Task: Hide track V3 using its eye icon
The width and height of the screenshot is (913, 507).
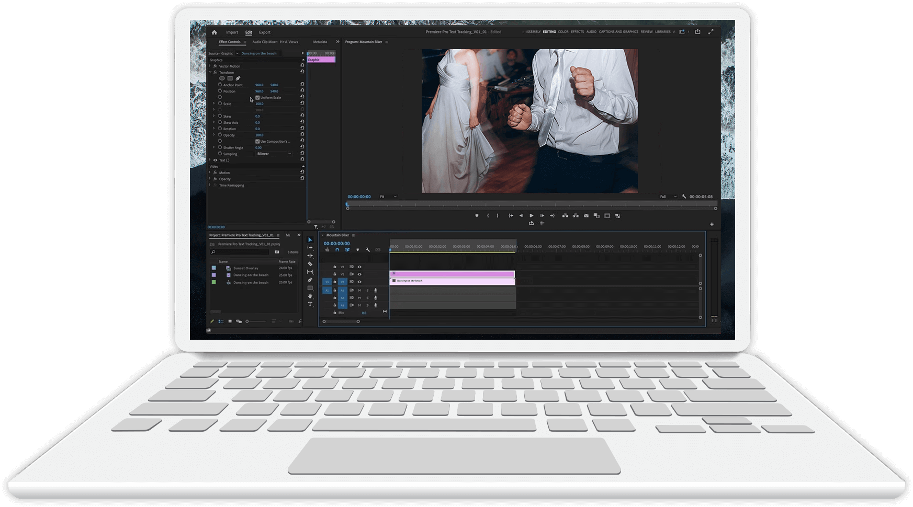Action: tap(359, 267)
